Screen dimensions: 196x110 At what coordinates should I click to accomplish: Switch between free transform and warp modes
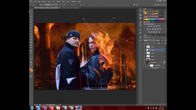click(x=131, y=5)
